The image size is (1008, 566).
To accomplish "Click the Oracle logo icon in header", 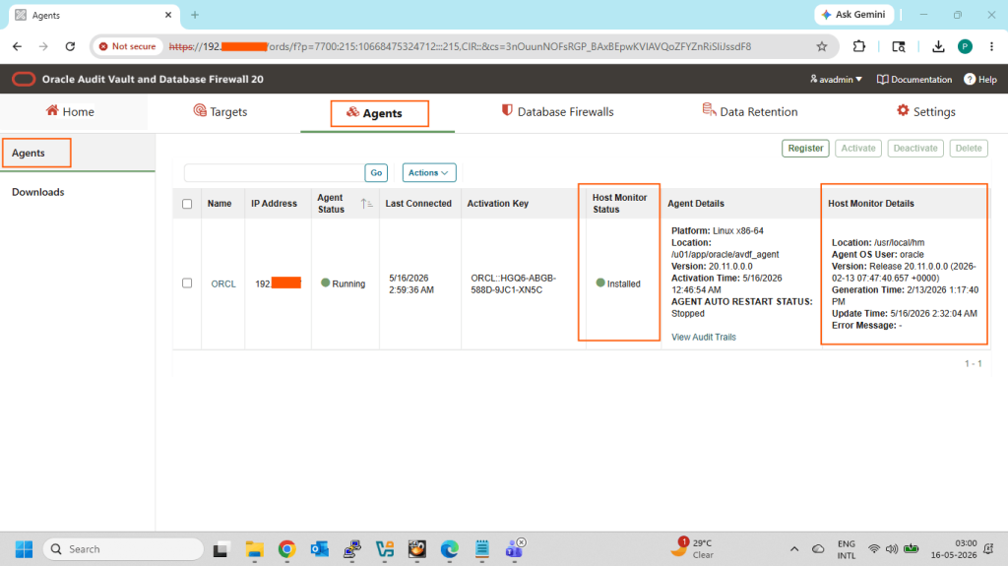I will coord(24,79).
